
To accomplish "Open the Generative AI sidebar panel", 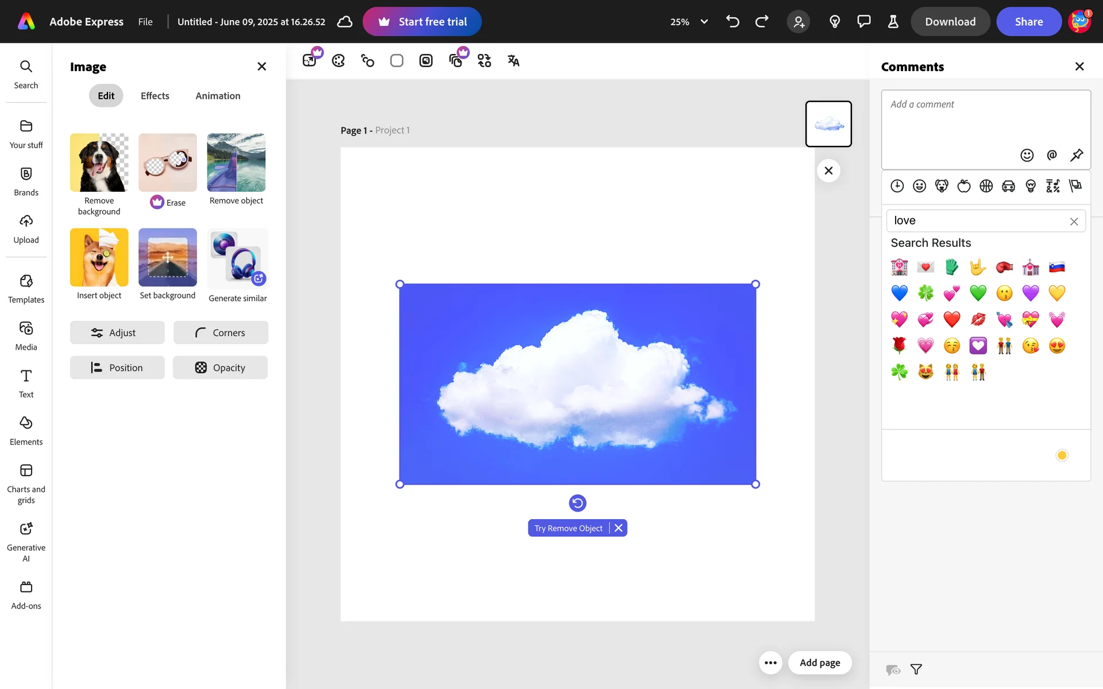I will (x=26, y=541).
